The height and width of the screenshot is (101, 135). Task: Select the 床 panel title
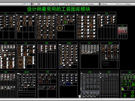point(86,13)
